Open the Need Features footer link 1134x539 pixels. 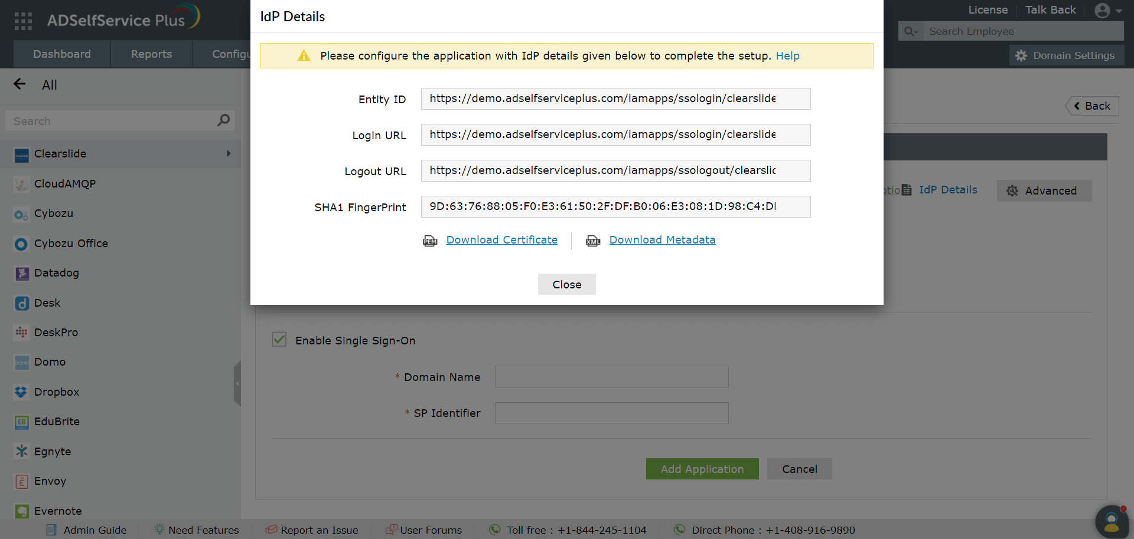(204, 530)
